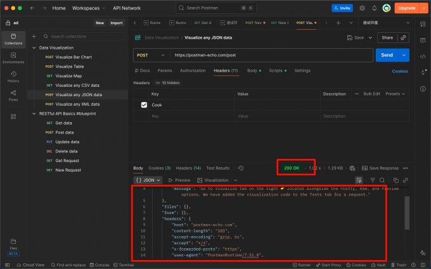Image resolution: width=431 pixels, height=269 pixels.
Task: Open the code snippet icon in right sidebar
Action: (x=423, y=56)
